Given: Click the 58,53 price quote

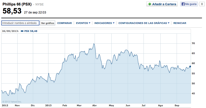Looking at the screenshot, I should [x=12, y=11].
